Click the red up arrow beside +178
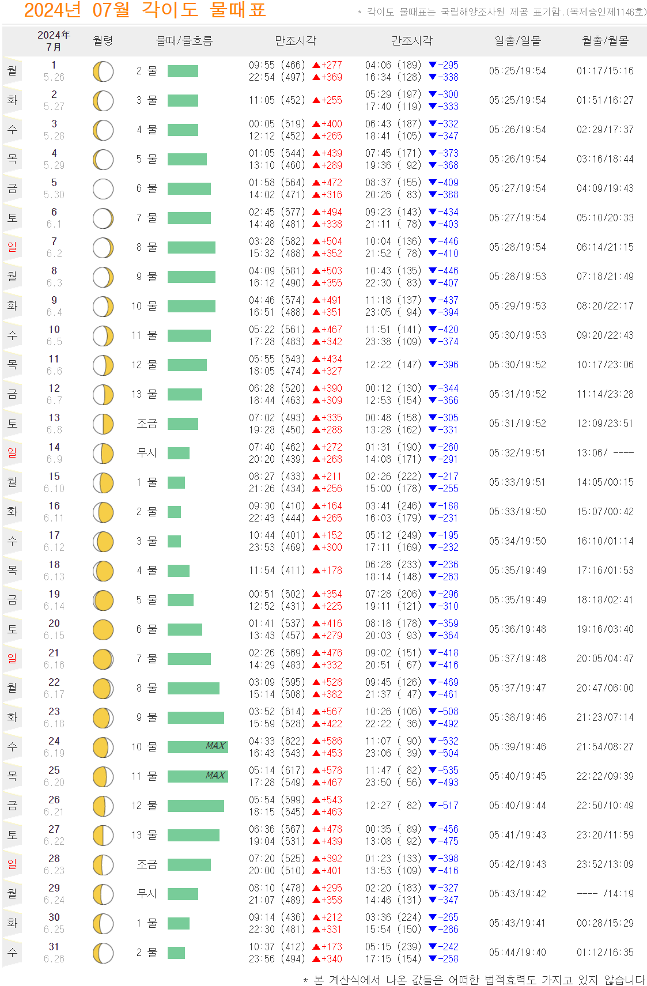Viewport: 647px width, 986px height. point(316,571)
